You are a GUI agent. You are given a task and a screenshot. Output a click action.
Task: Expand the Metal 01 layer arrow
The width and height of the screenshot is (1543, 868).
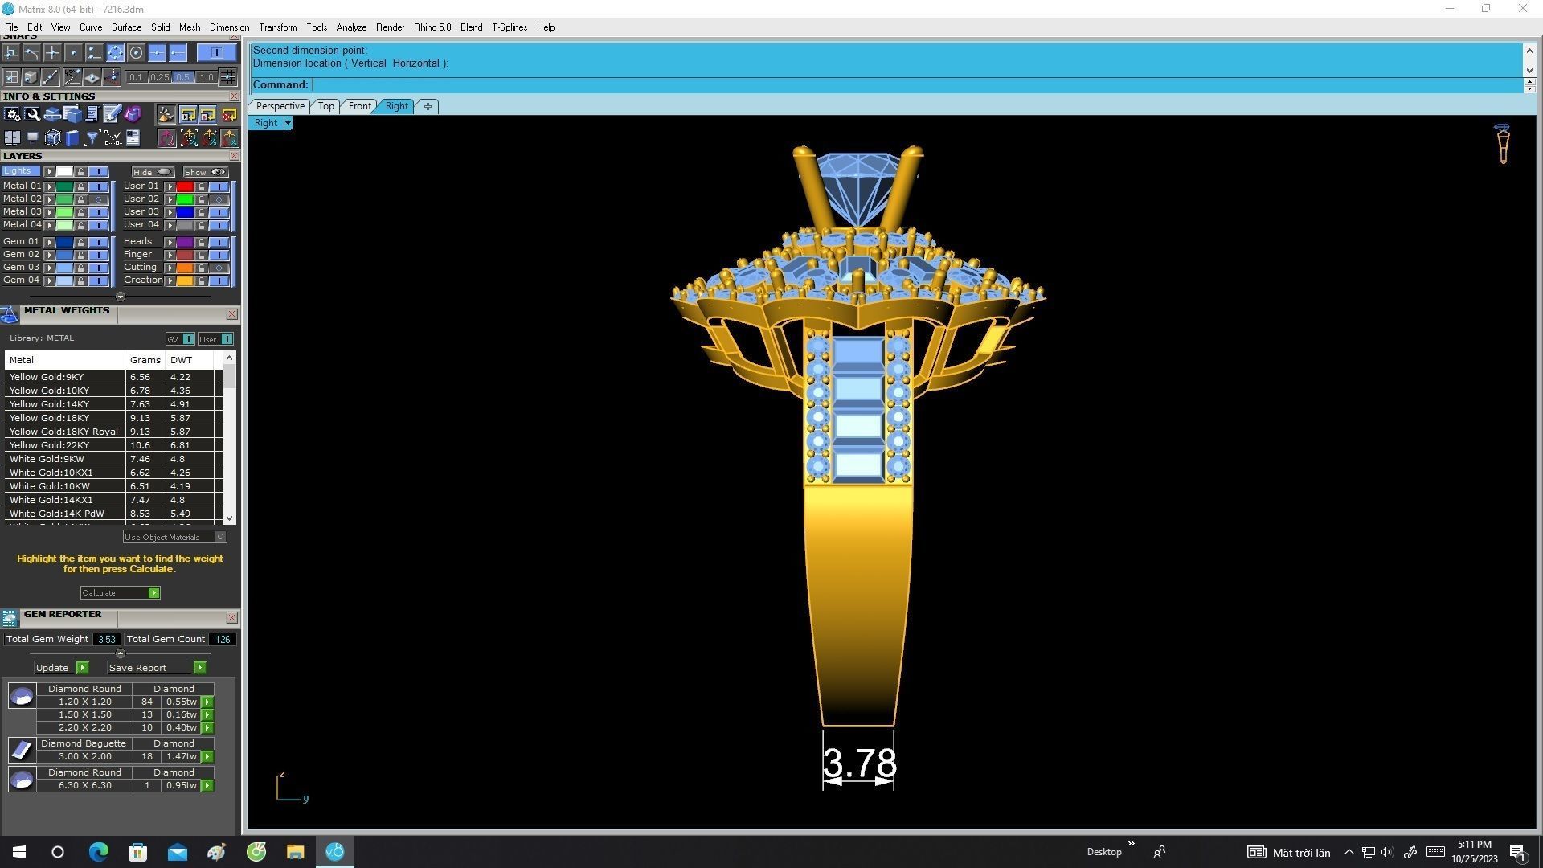click(x=49, y=186)
